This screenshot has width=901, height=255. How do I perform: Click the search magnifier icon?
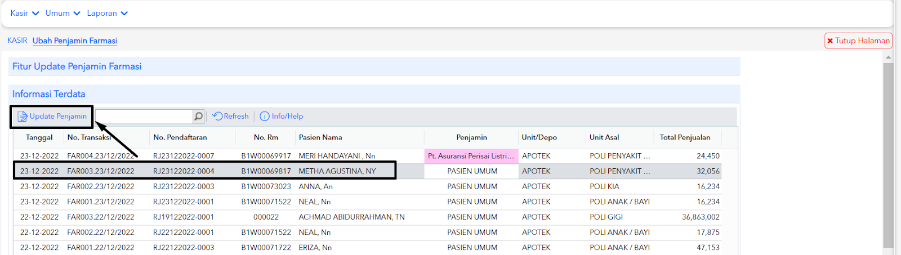coord(199,117)
